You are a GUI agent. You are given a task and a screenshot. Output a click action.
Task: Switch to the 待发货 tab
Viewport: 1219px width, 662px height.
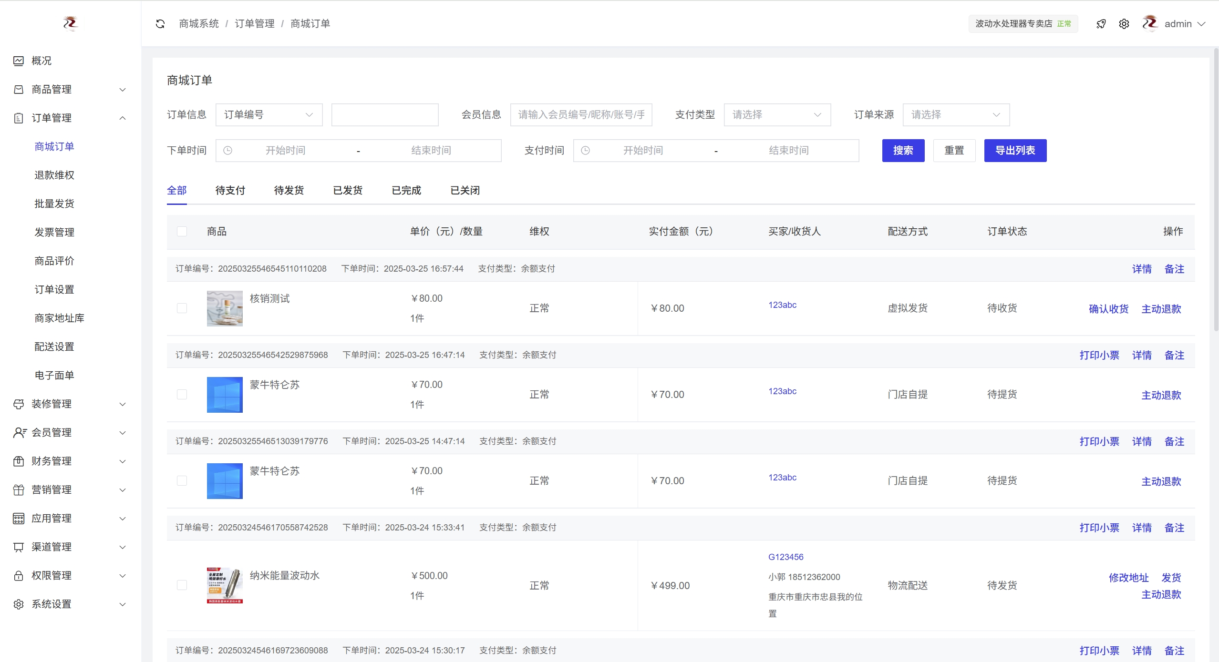[x=289, y=191]
